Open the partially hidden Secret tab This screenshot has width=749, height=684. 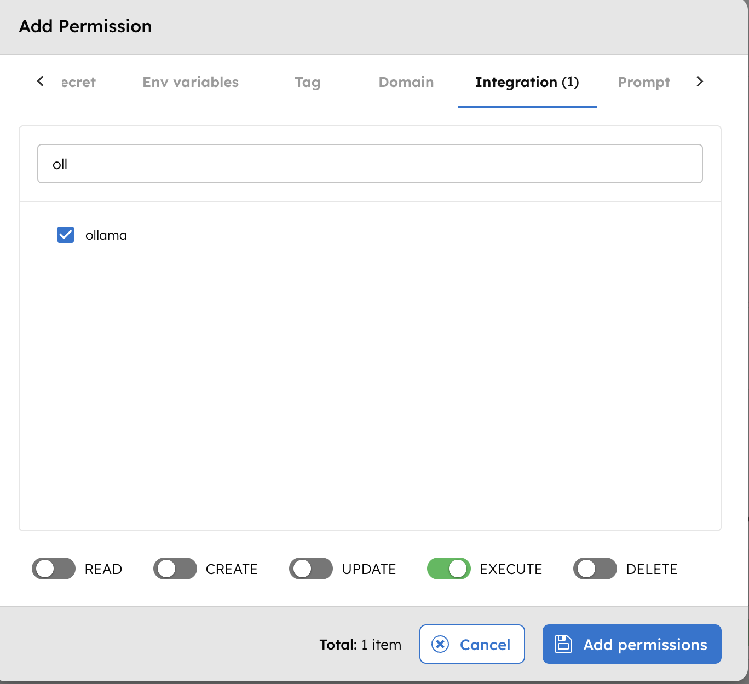coord(79,82)
